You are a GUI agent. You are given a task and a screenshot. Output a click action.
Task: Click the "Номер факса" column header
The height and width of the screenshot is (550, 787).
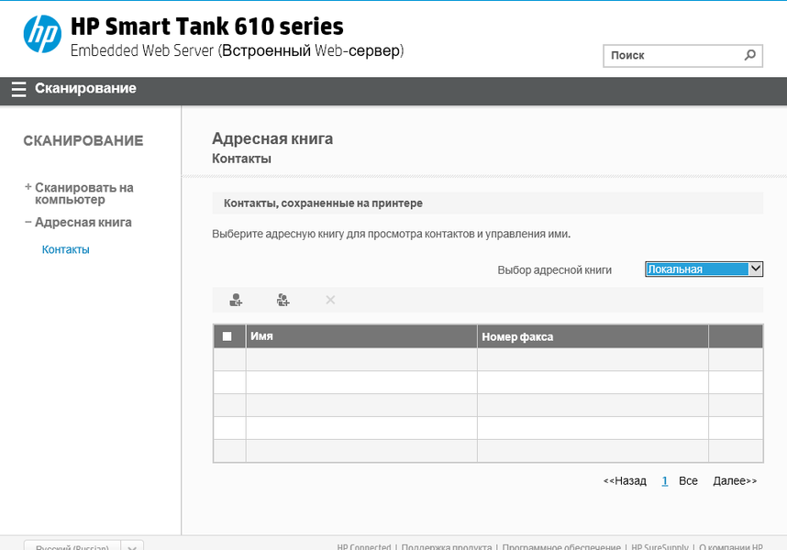(517, 336)
